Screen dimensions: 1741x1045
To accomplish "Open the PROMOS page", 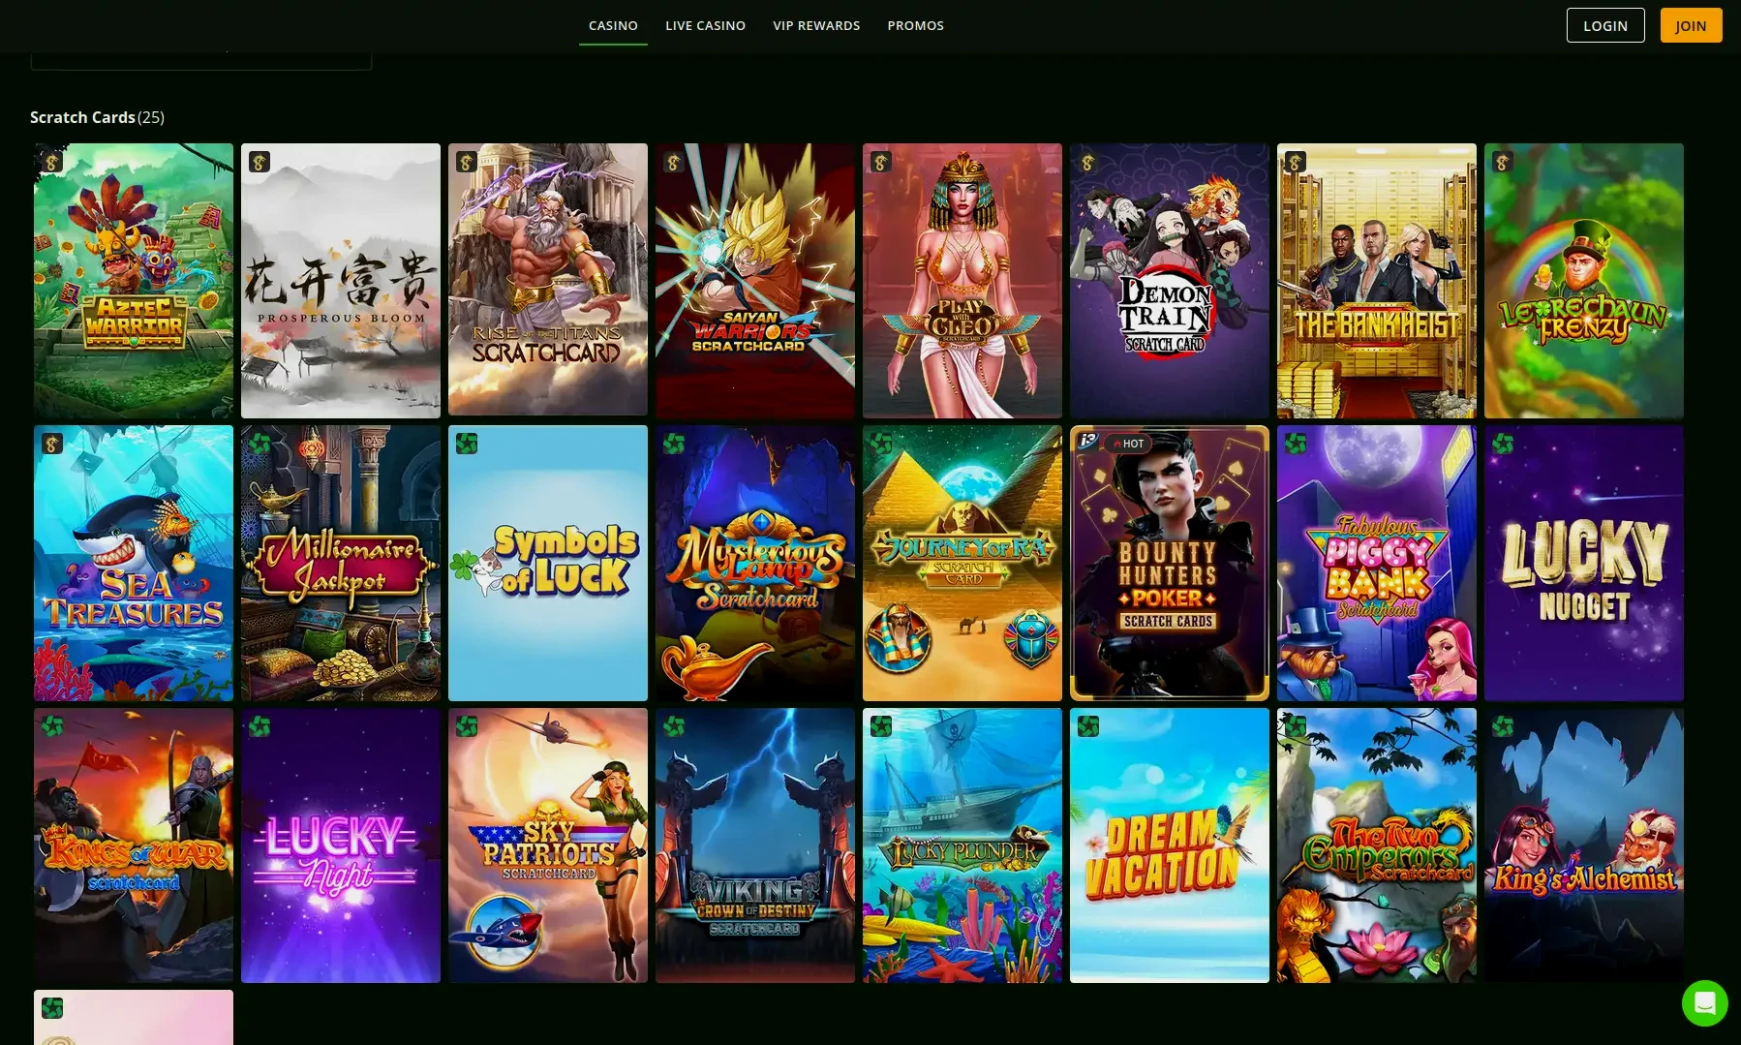I will pos(915,25).
